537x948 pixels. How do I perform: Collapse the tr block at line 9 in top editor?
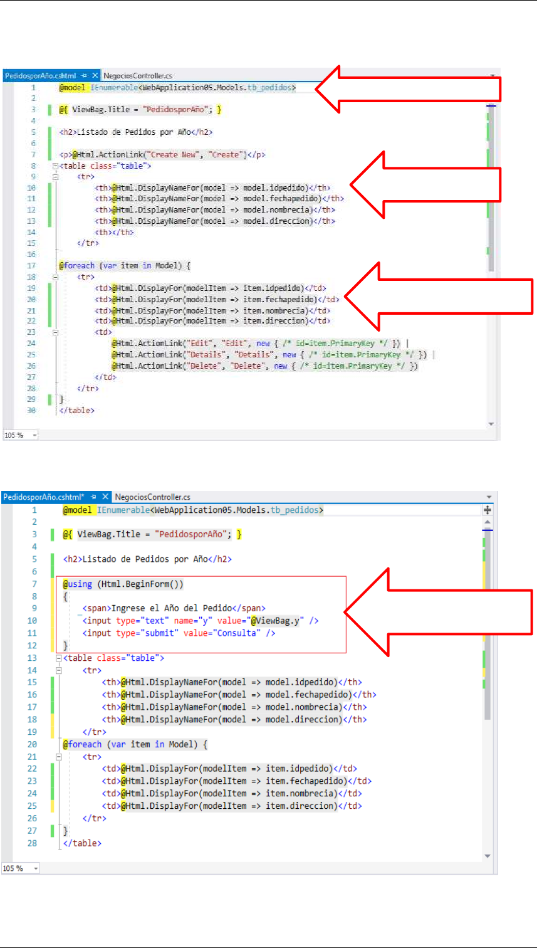point(55,177)
